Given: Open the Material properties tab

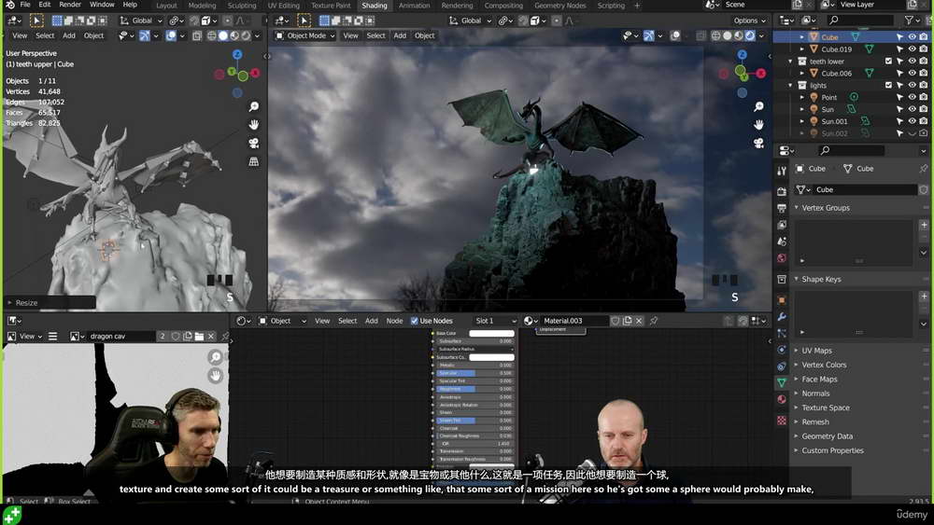Looking at the screenshot, I should (x=782, y=399).
